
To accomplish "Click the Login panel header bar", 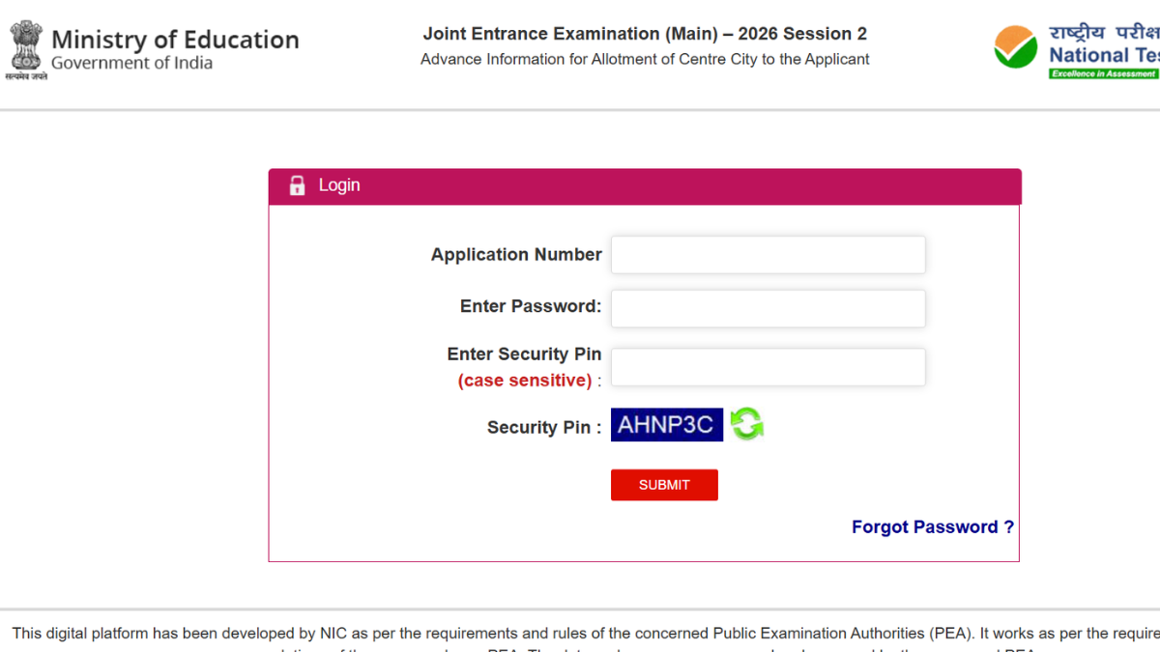I will pyautogui.click(x=644, y=185).
